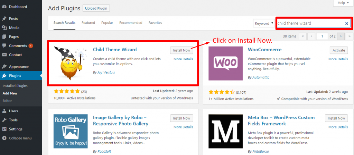Open plugin Editor submenu item
This screenshot has width=354, height=155.
pyautogui.click(x=7, y=101)
